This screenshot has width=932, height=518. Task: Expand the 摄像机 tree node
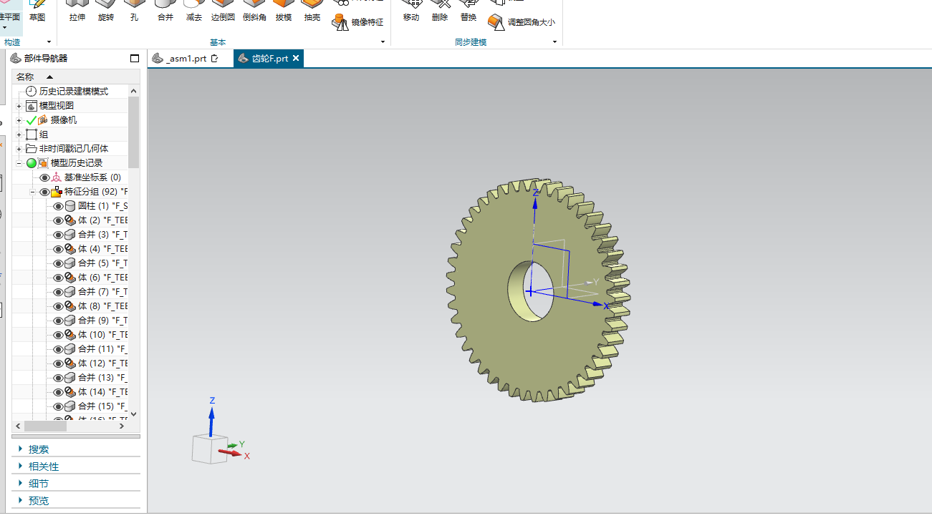[x=19, y=120]
